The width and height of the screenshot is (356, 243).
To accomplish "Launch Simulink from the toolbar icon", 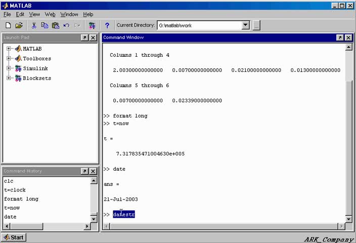I will (x=92, y=25).
